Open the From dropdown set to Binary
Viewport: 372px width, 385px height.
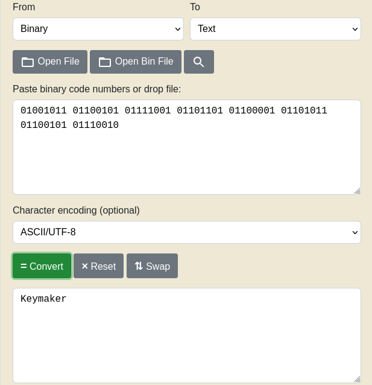[98, 28]
